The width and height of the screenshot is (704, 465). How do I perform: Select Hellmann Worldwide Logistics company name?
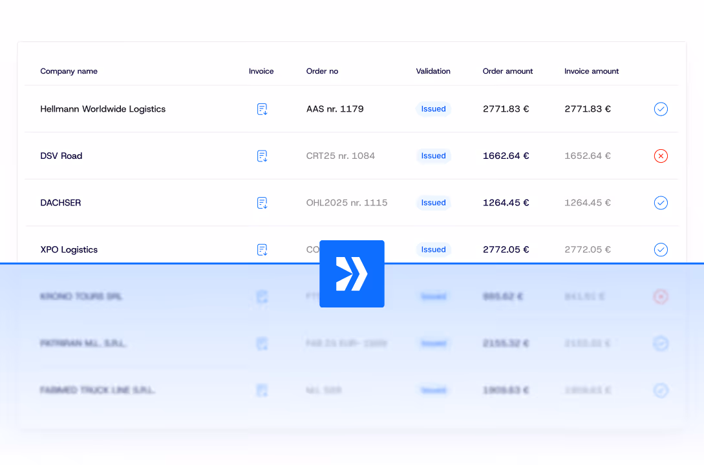103,109
